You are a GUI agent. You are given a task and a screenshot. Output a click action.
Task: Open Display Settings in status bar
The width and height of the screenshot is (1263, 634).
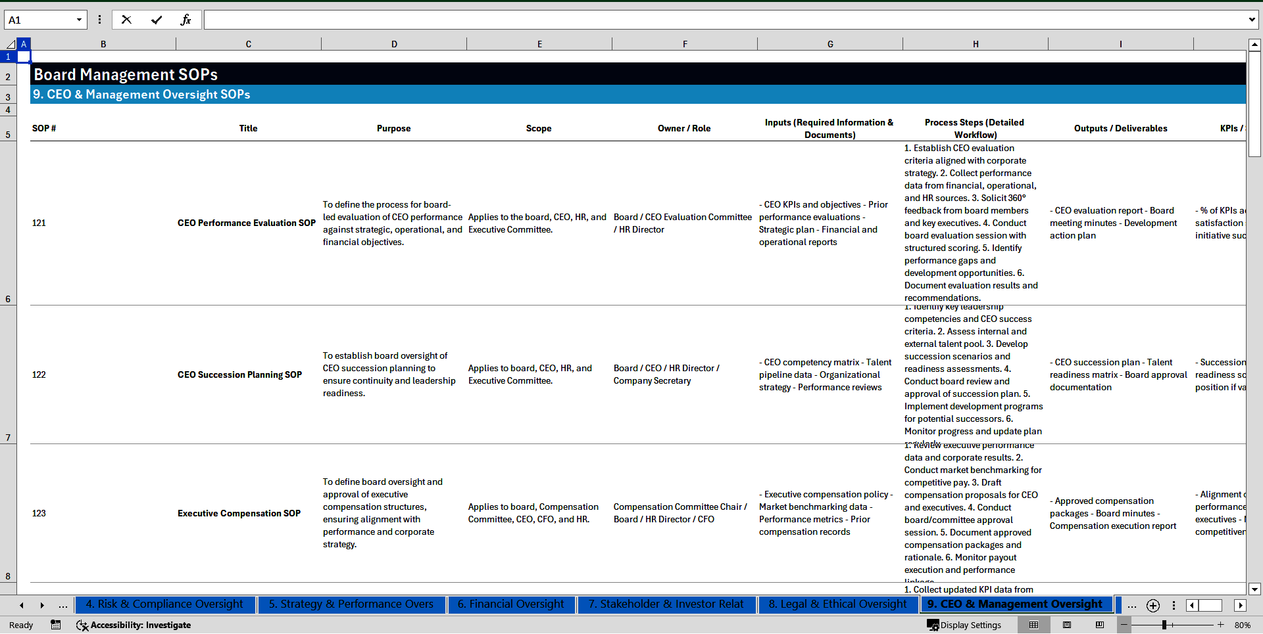click(964, 625)
